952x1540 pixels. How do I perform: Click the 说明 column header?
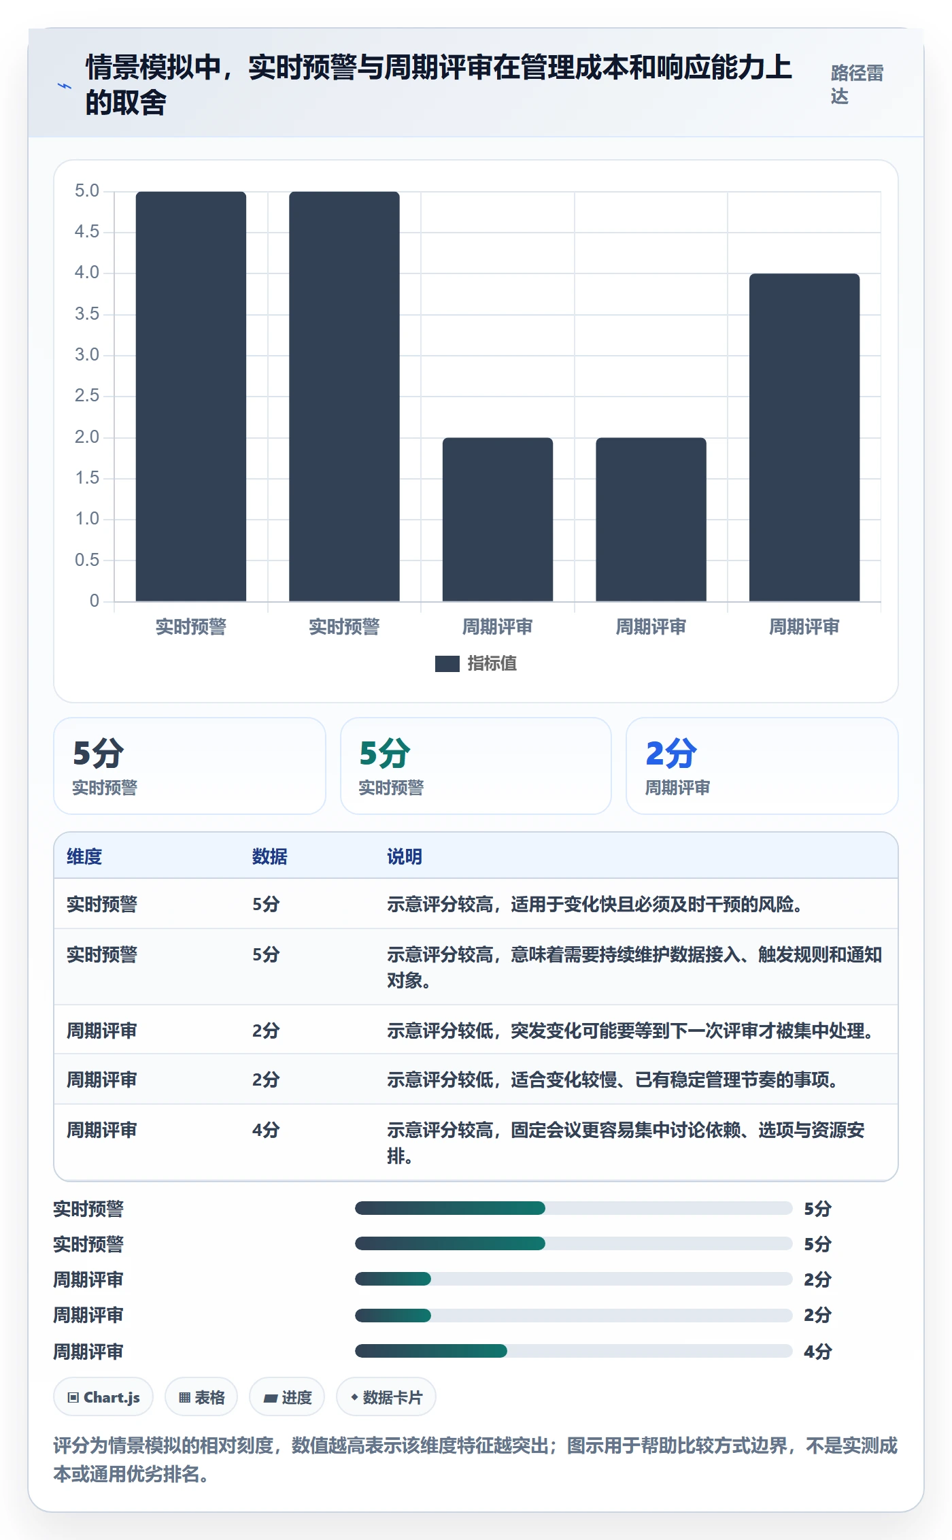pyautogui.click(x=405, y=856)
